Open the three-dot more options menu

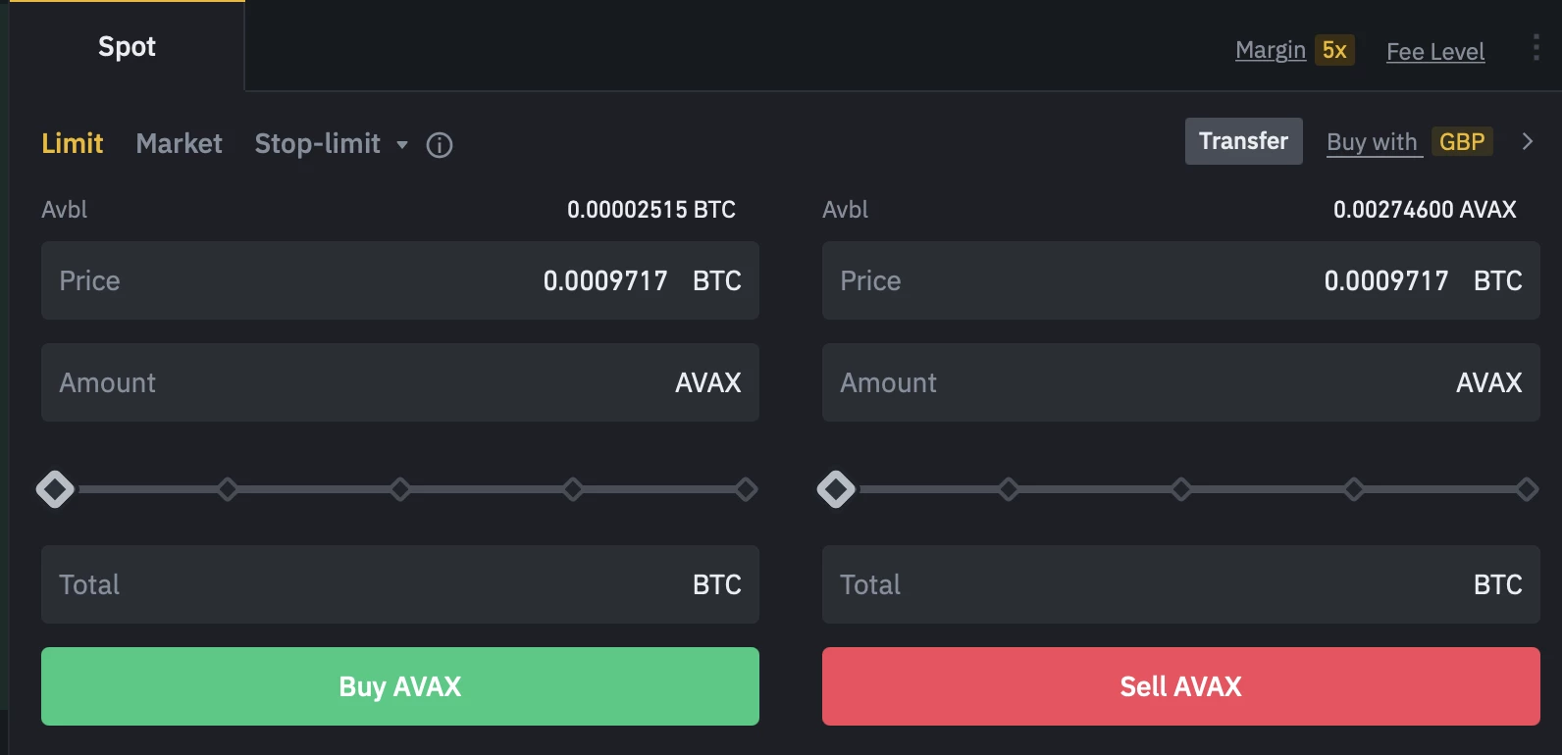(x=1536, y=47)
